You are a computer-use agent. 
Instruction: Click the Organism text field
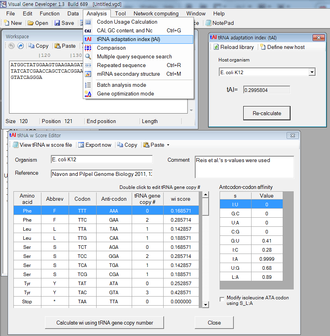pos(101,160)
